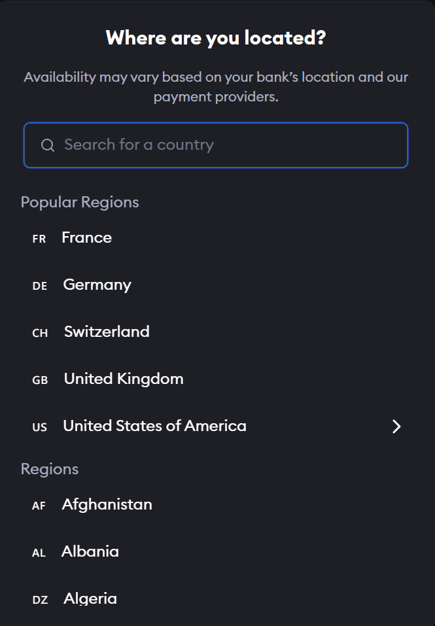
Task: Select United Kingdom as location
Action: pyautogui.click(x=124, y=379)
